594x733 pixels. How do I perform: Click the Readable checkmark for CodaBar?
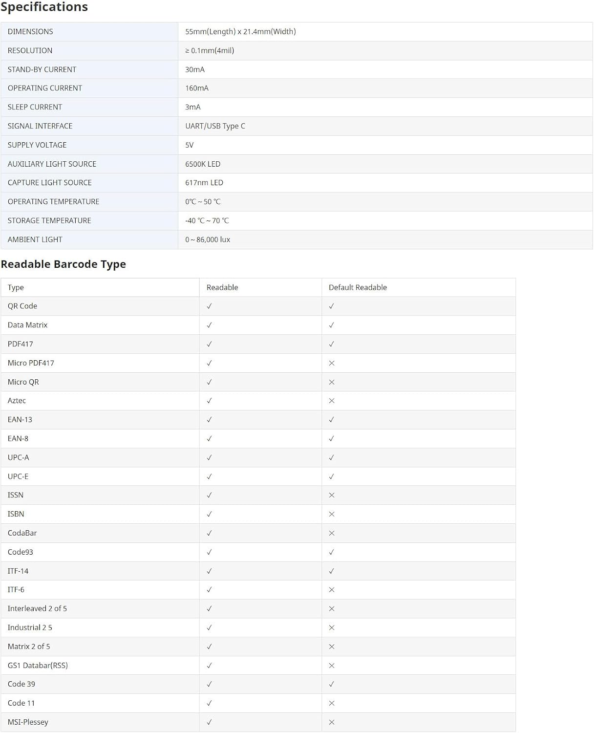tap(209, 533)
